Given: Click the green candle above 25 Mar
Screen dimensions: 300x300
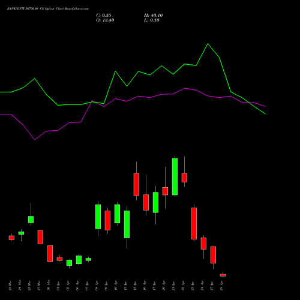Looking at the screenshot, I should pyautogui.click(x=31, y=220).
